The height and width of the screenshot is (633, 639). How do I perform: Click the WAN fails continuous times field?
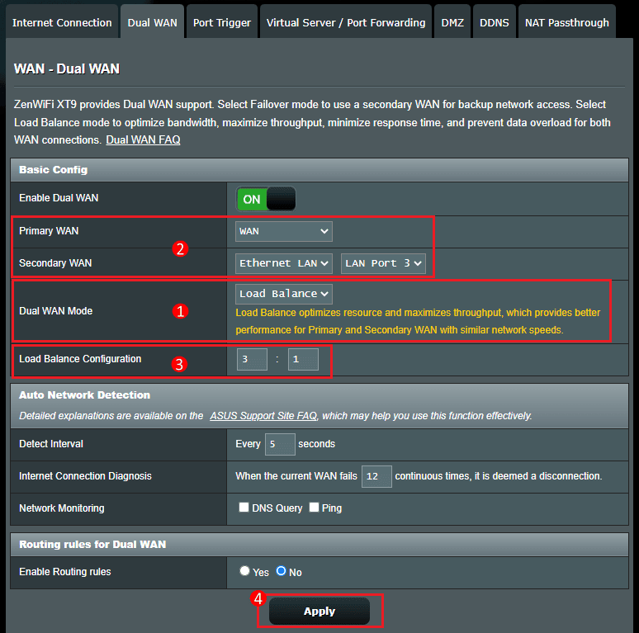coord(376,476)
